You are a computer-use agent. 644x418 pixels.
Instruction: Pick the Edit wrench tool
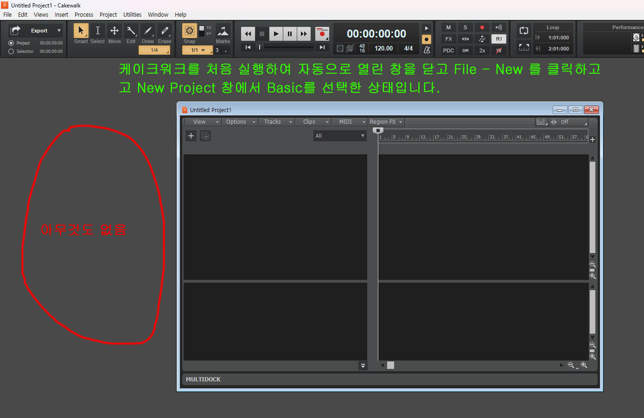pyautogui.click(x=131, y=31)
